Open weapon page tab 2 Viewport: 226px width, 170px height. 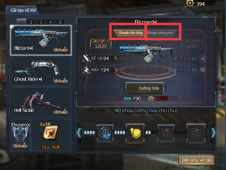[x=31, y=22]
